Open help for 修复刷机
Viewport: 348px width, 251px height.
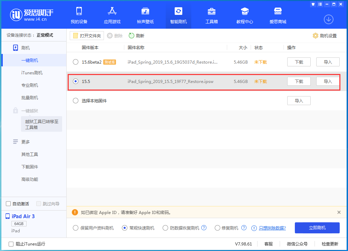[x=244, y=228]
